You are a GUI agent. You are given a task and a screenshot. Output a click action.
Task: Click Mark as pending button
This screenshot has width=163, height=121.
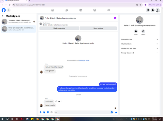59,28
